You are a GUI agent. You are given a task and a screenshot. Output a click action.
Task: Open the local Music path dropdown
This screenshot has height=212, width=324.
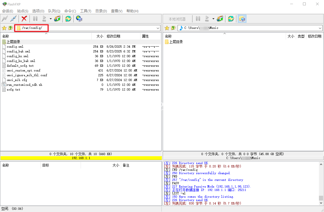pyautogui.click(x=320, y=28)
